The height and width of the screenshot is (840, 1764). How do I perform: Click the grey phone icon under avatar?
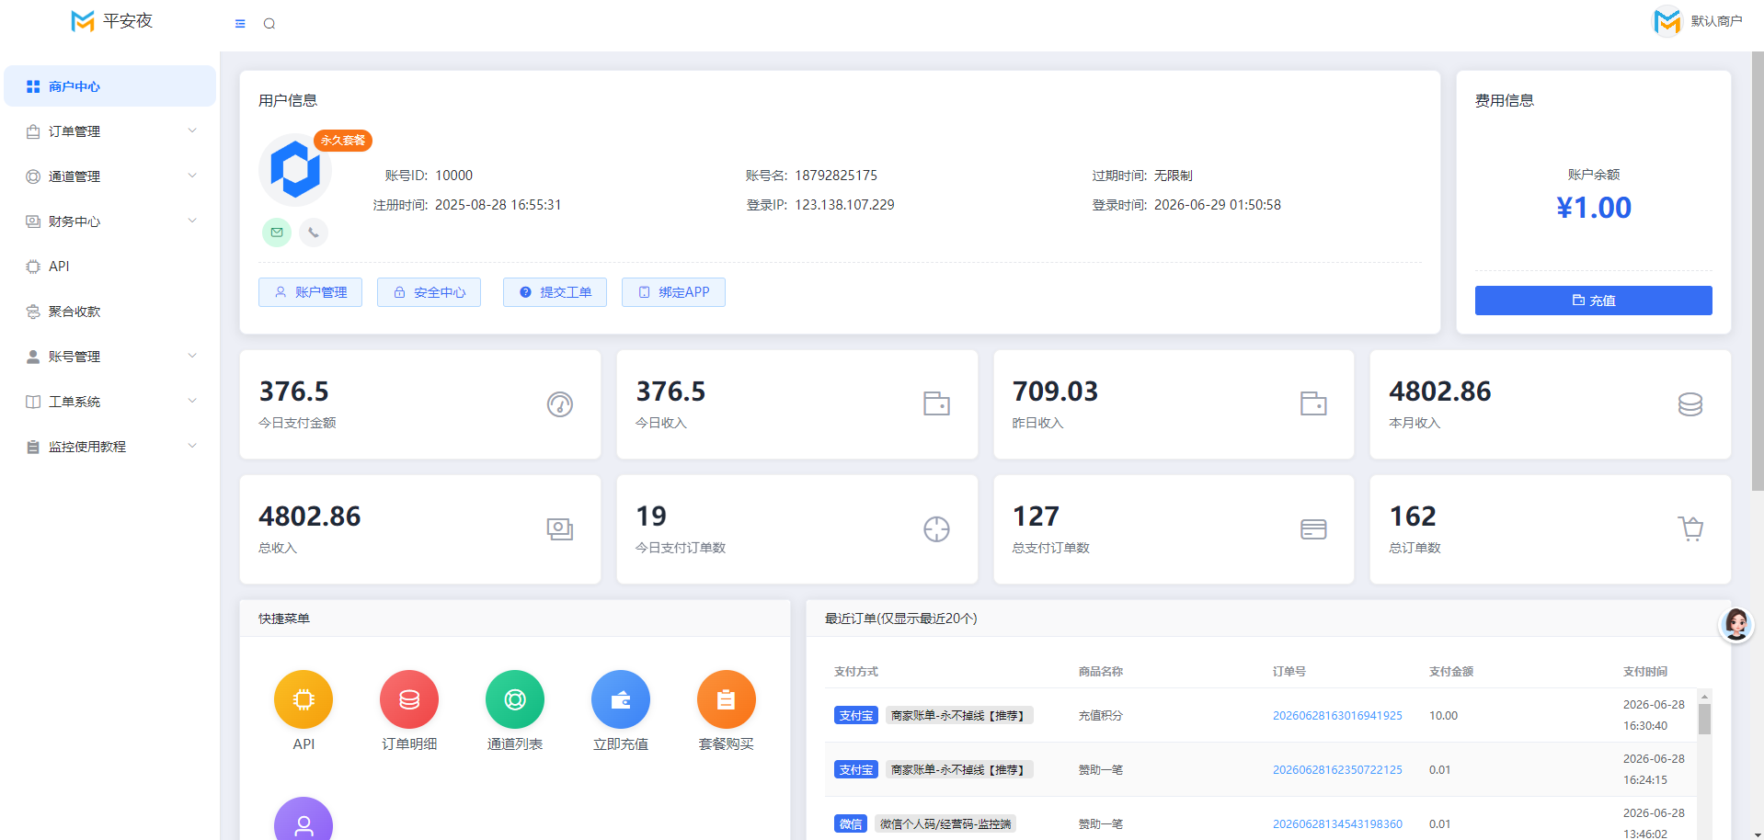coord(314,233)
